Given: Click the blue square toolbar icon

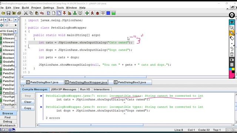Looking at the screenshot, I should [x=108, y=13].
